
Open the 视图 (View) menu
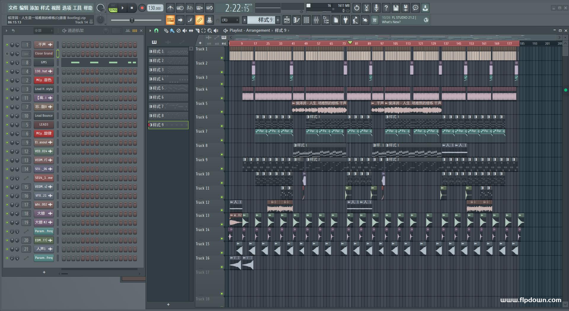[56, 8]
